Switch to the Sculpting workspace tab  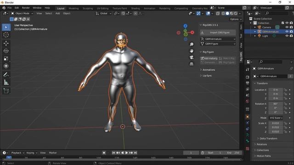[88, 8]
